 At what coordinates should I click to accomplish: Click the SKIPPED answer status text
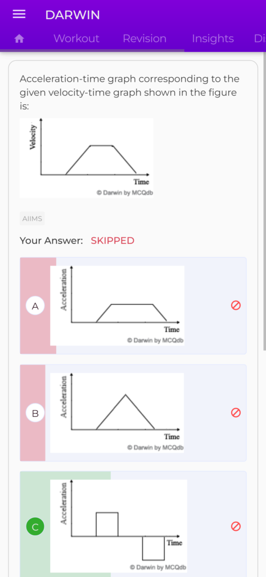tap(112, 241)
